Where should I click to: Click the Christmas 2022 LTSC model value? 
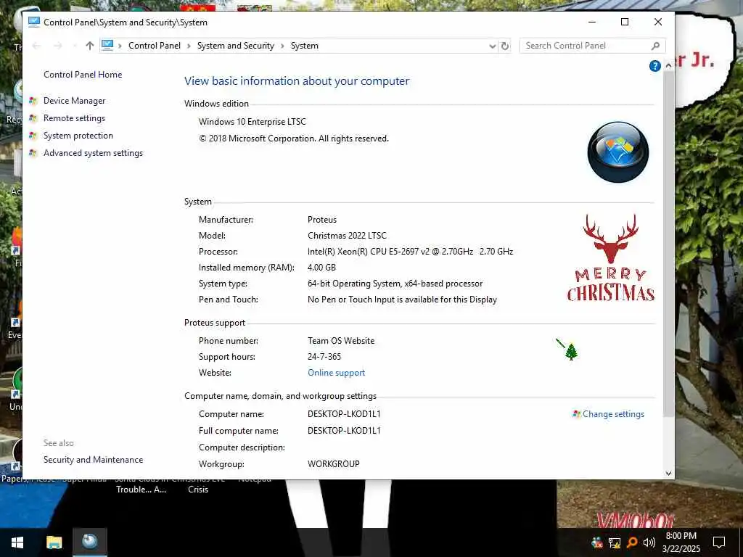pos(348,236)
